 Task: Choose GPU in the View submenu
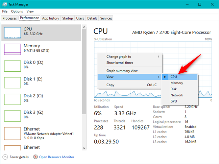coord(179,101)
